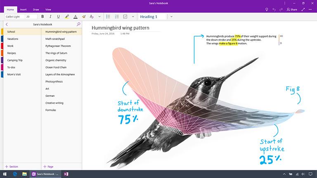Switch to the Draw tab
Screen dimensions: 317x178
(x=35, y=9)
